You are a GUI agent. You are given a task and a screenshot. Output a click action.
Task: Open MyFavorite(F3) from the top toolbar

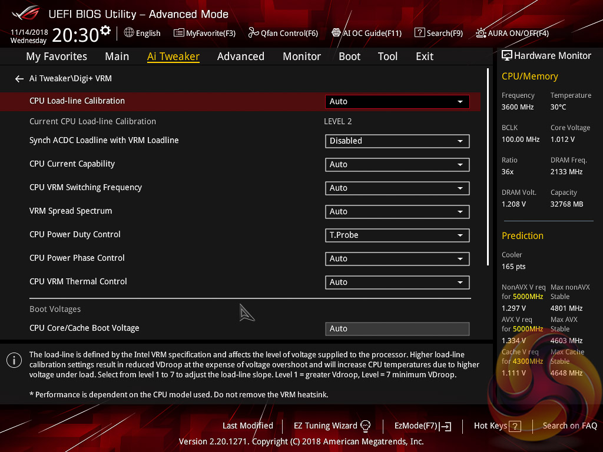click(205, 34)
